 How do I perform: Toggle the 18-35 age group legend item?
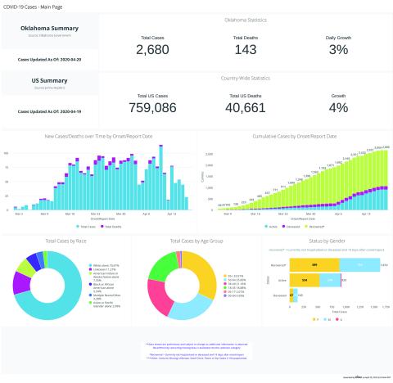click(x=235, y=287)
